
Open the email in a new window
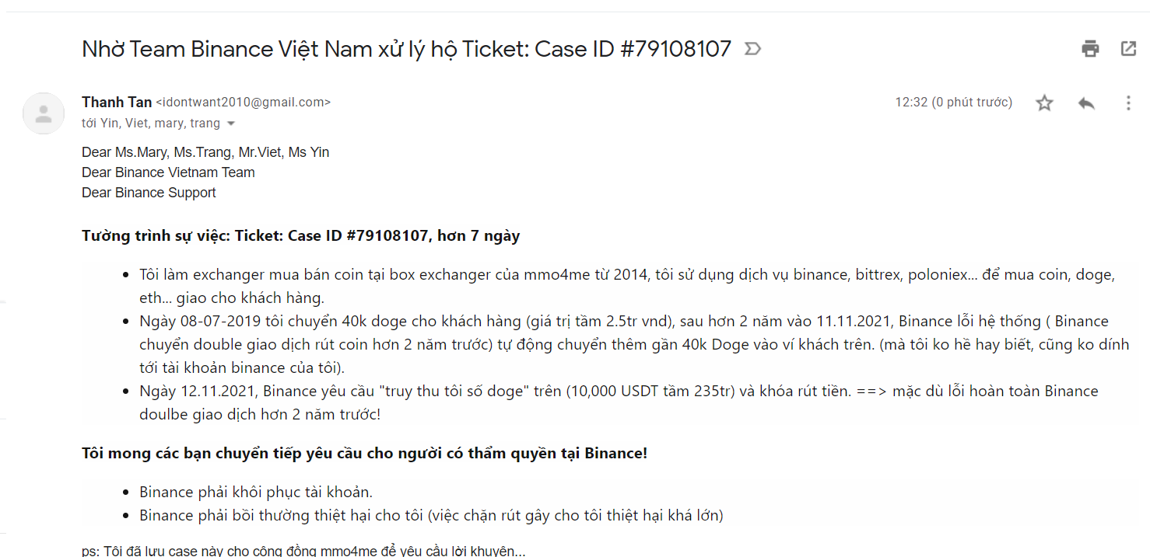(x=1128, y=49)
